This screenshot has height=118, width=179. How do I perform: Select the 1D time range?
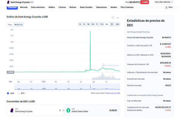80,24
